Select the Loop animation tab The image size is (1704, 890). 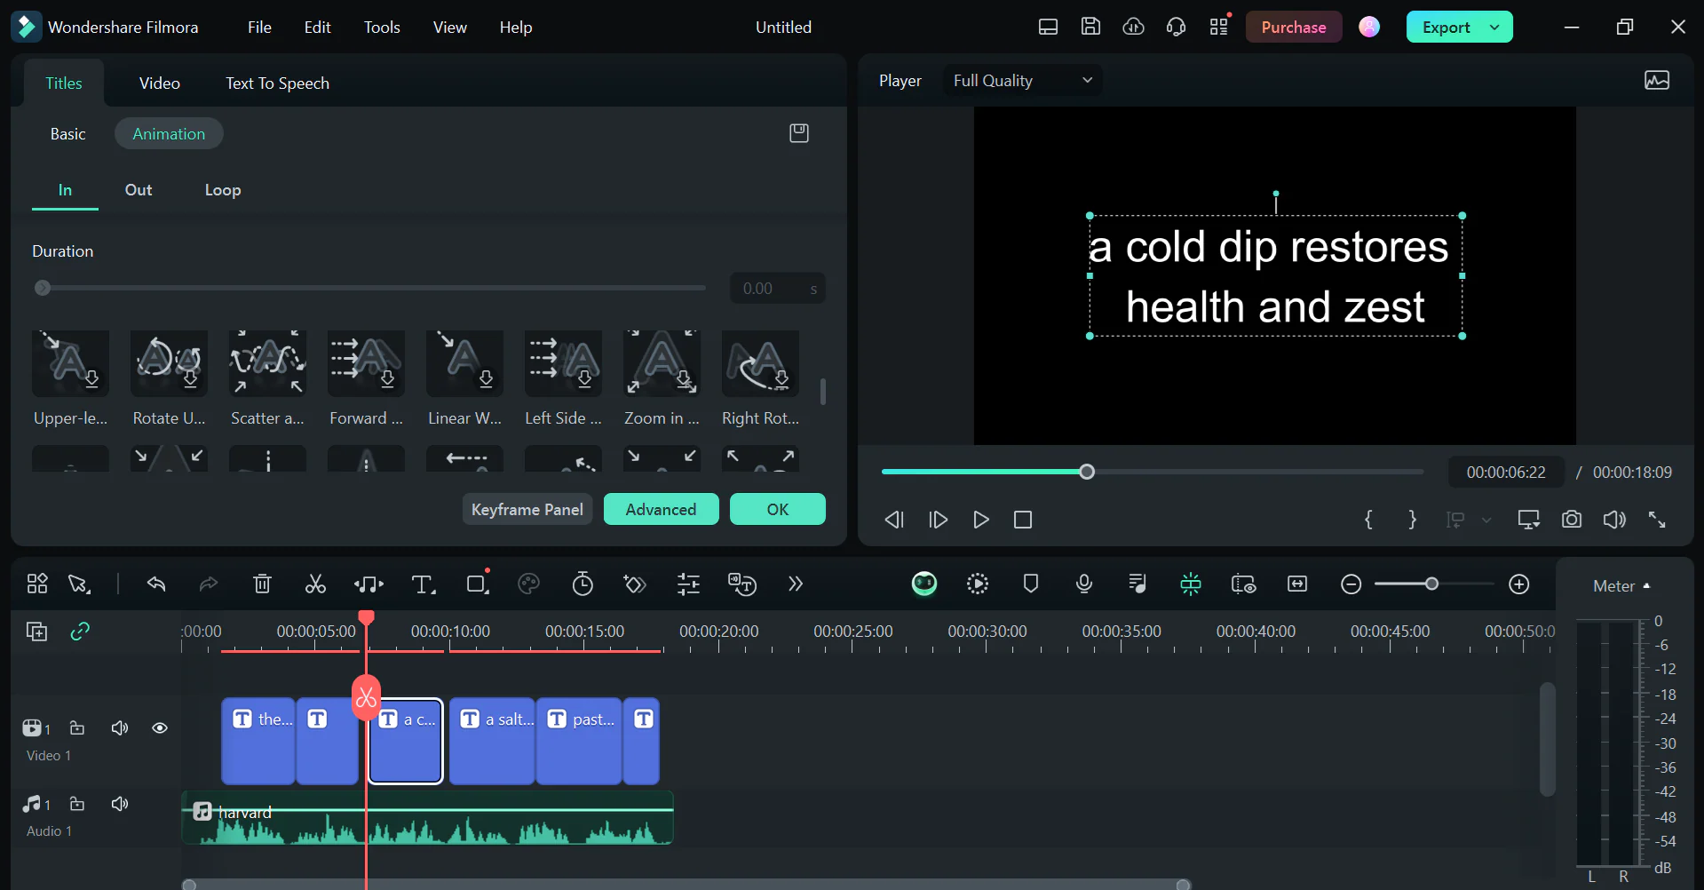(223, 190)
